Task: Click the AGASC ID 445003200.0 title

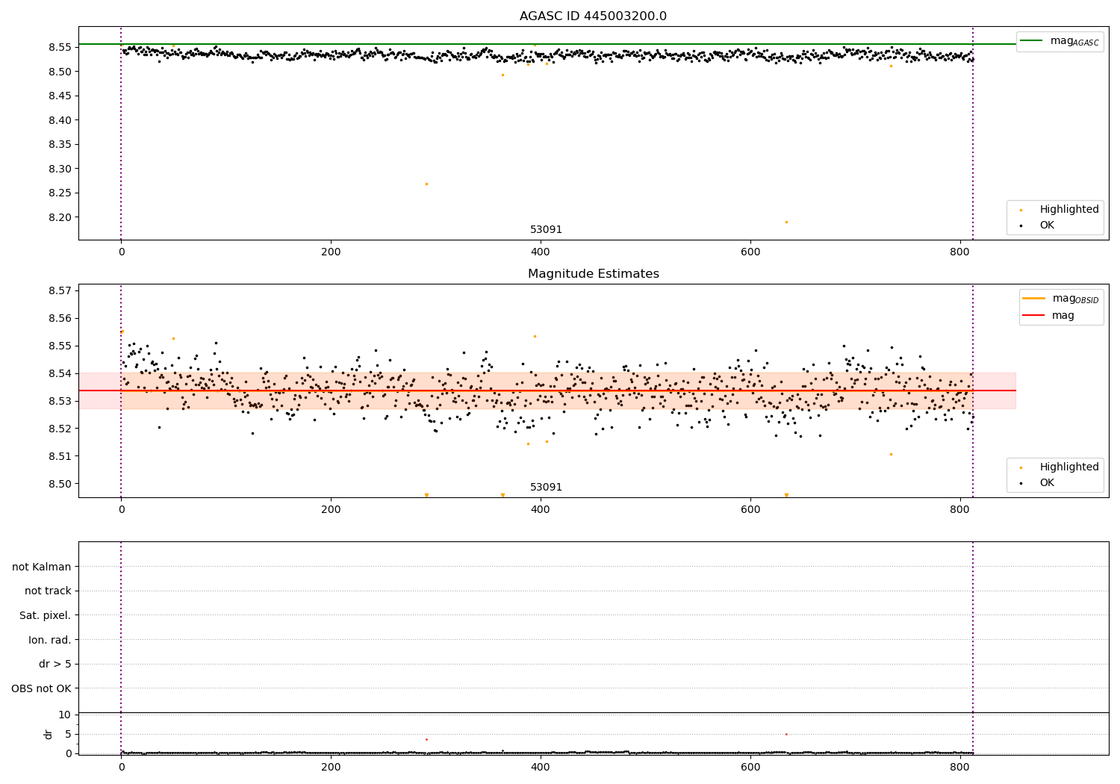Action: point(593,16)
